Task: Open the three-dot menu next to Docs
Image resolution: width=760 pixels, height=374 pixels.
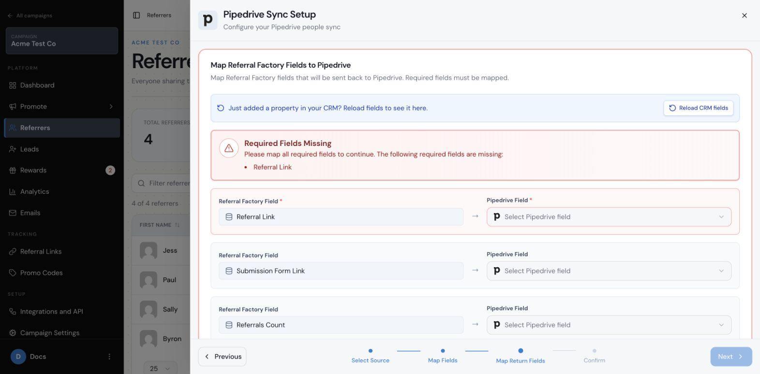Action: click(x=109, y=357)
